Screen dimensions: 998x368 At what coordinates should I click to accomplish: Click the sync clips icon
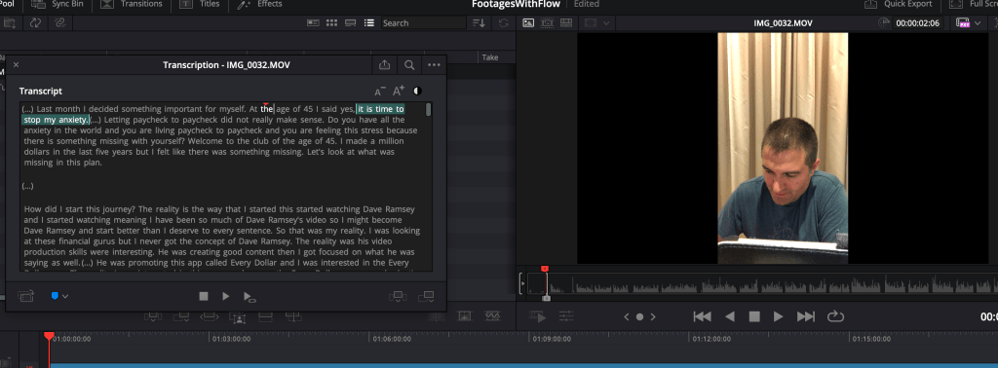coord(35,23)
